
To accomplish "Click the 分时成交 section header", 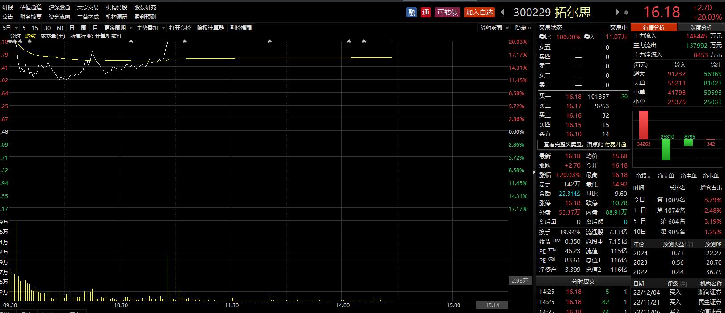I will coord(583,282).
